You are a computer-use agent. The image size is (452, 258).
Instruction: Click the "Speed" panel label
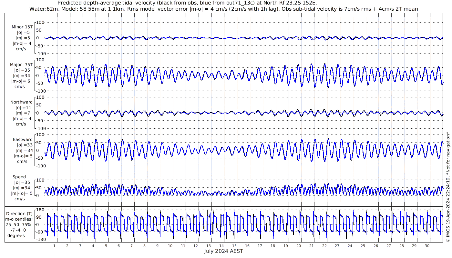(19, 177)
